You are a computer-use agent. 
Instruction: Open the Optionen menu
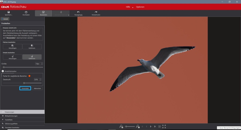click(140, 6)
